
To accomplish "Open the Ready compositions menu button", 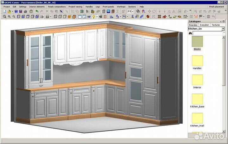I will click(x=57, y=6).
